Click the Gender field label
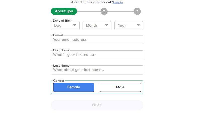 click(x=59, y=81)
